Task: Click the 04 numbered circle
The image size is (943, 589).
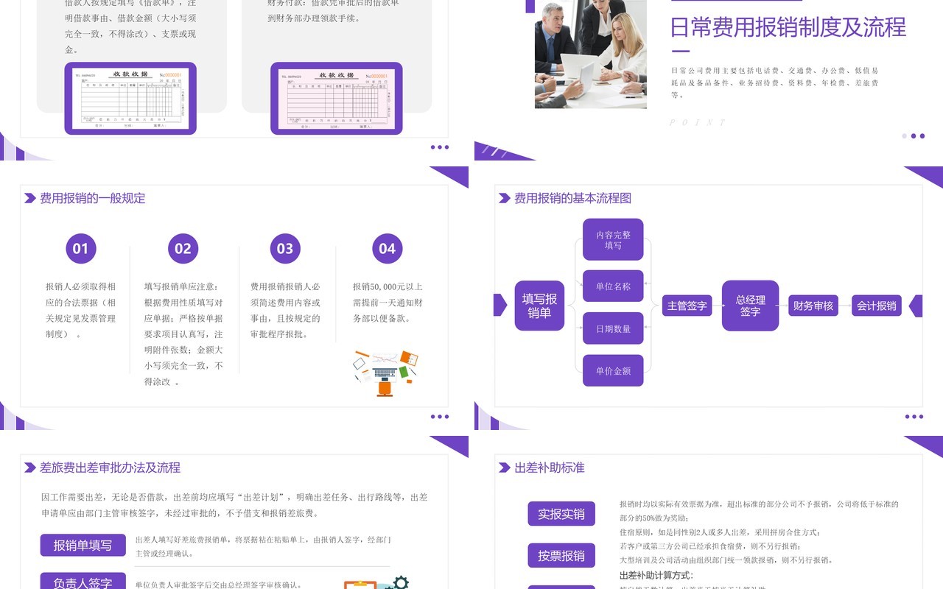Action: (388, 249)
